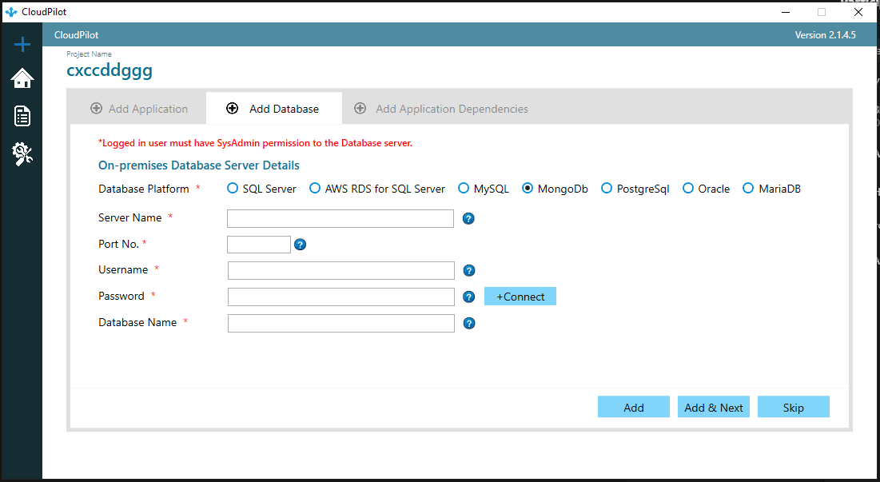Select the MySQL radio button

coord(464,189)
